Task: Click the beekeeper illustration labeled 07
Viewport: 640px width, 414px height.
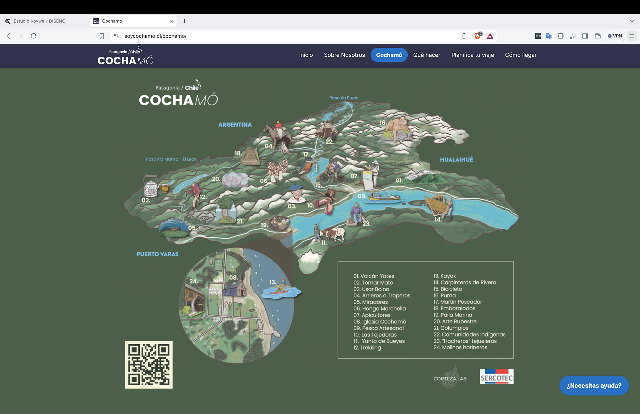Action: tap(371, 175)
